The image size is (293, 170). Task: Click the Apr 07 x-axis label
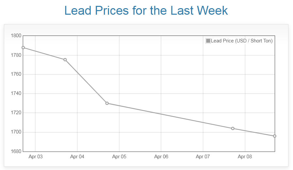(203, 157)
